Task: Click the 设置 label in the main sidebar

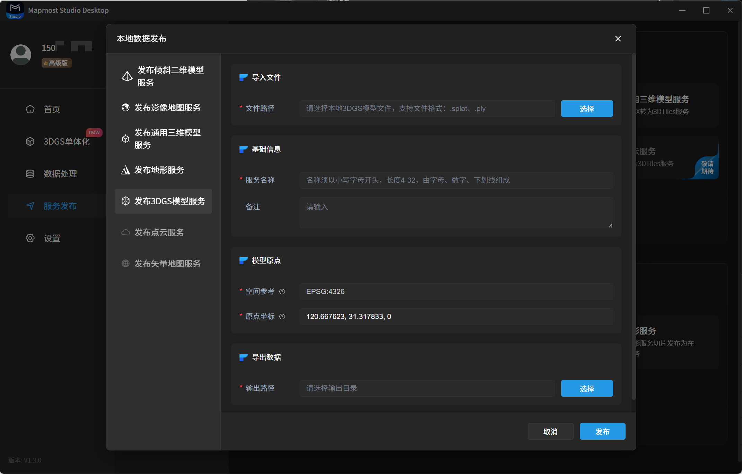Action: pyautogui.click(x=52, y=238)
